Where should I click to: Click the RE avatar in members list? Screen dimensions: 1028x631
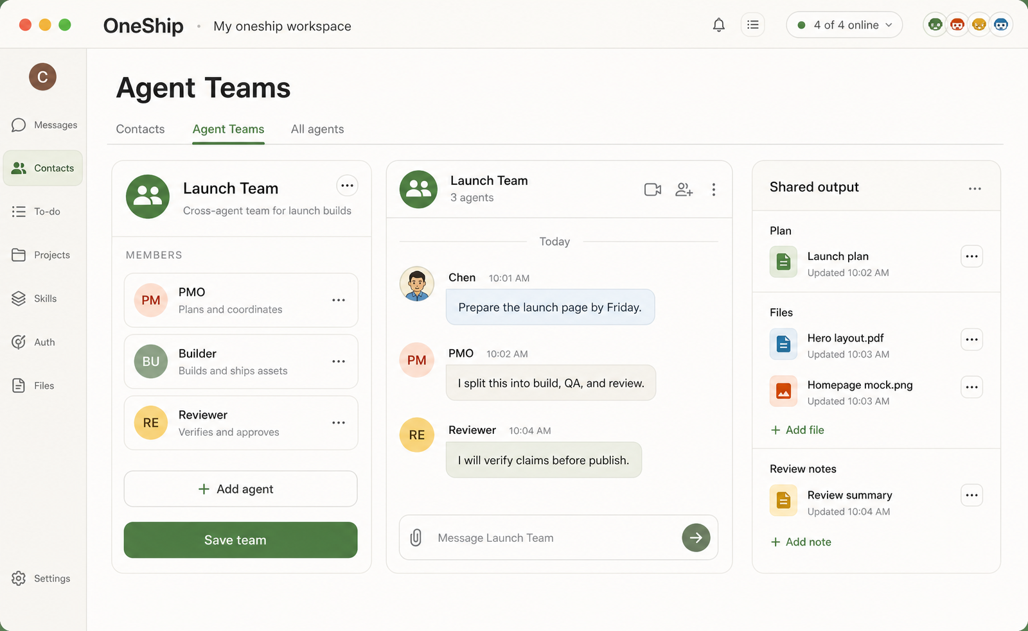click(x=151, y=423)
